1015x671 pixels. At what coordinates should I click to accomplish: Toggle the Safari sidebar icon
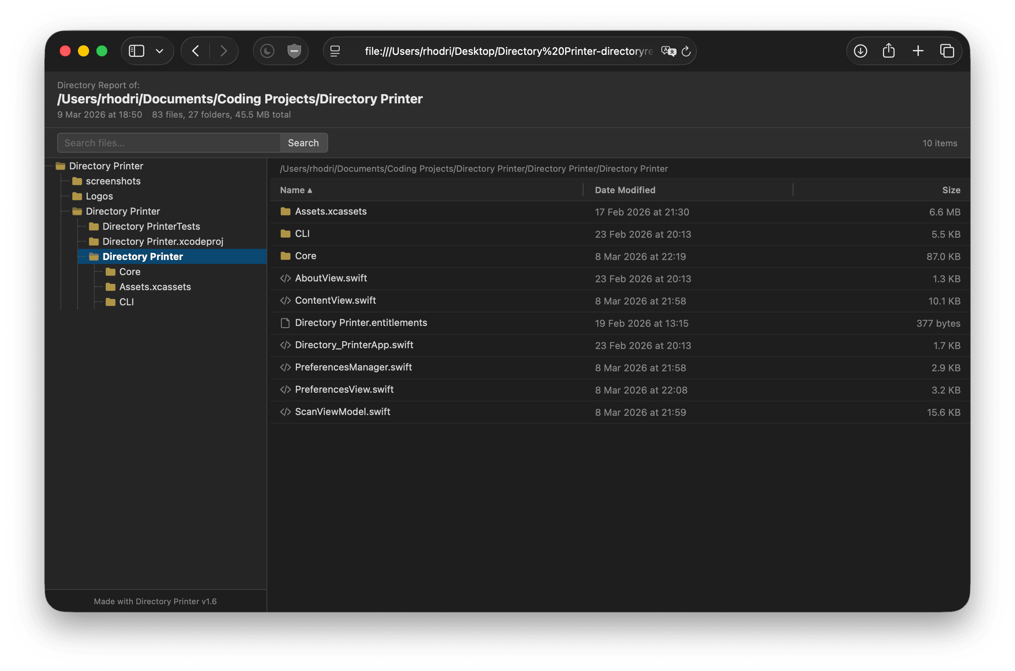pyautogui.click(x=136, y=51)
